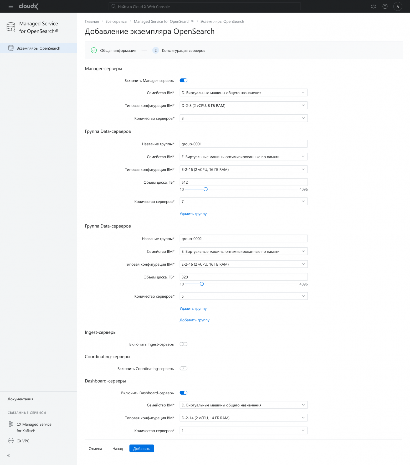
Task: Open the D-2-8 configuration dropdown
Action: [x=244, y=105]
